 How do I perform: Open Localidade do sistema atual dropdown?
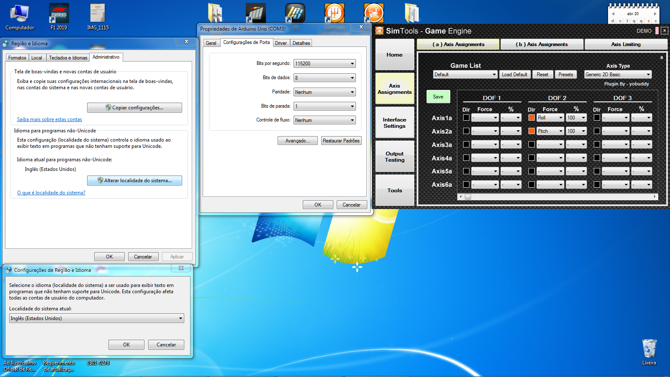point(97,318)
